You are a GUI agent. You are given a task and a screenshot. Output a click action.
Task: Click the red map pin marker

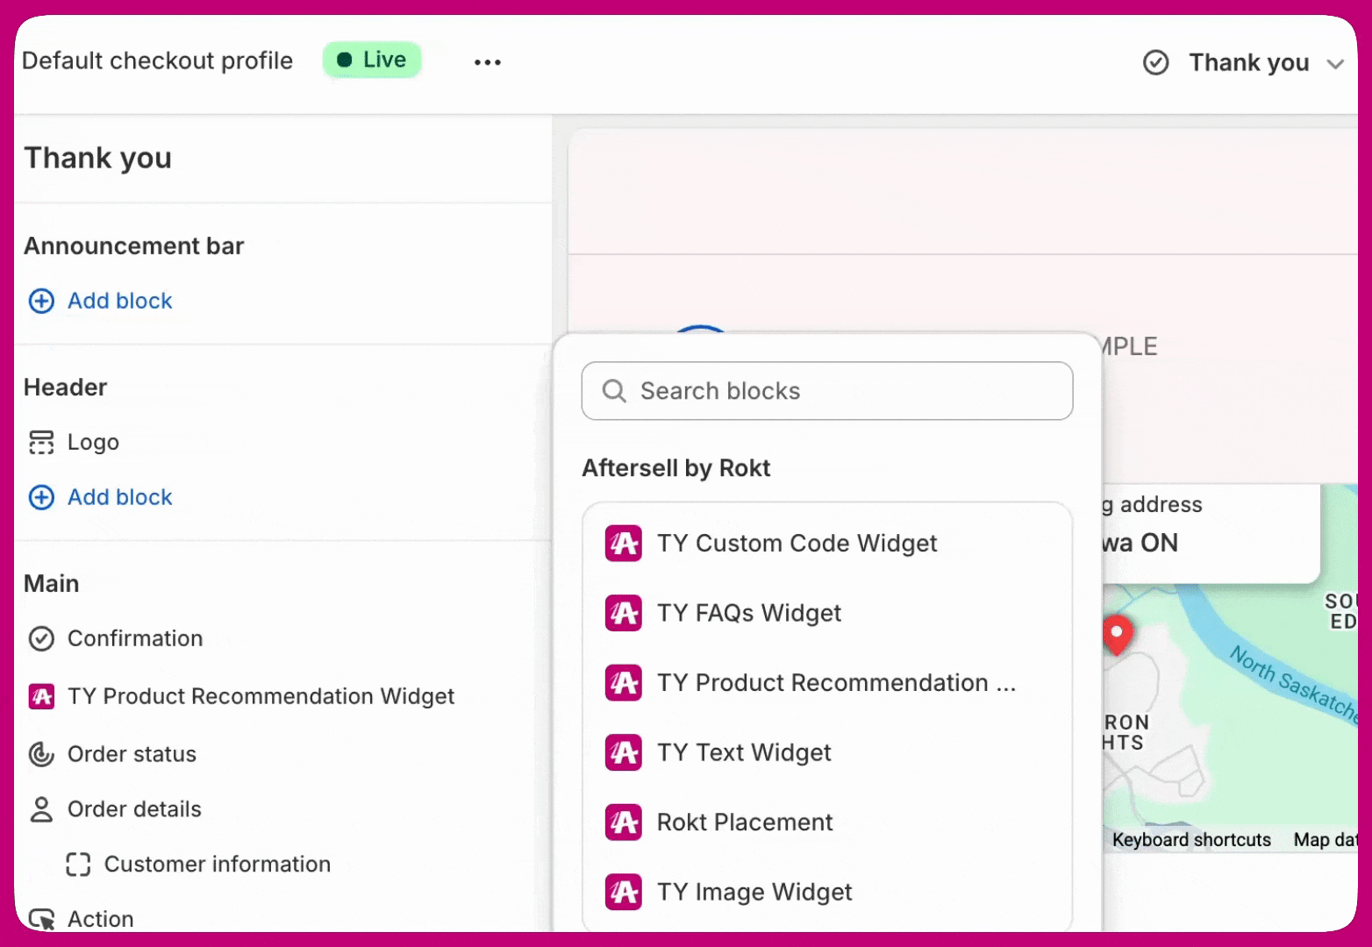click(x=1117, y=635)
